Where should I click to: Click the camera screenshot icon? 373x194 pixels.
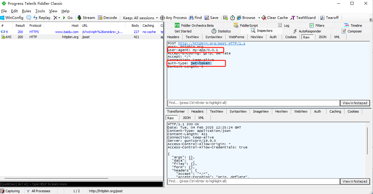(225, 18)
